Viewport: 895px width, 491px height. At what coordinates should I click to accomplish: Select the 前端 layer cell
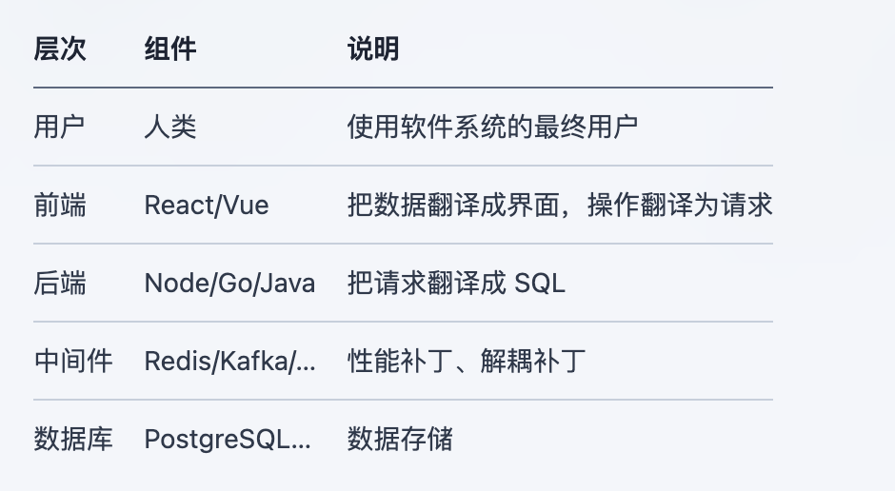[x=60, y=205]
